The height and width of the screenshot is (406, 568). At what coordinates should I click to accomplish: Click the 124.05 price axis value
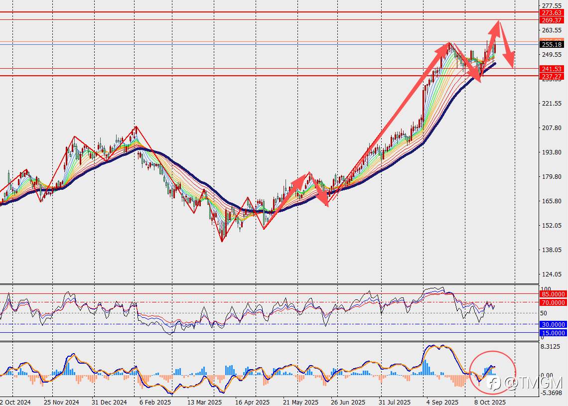[x=552, y=274]
